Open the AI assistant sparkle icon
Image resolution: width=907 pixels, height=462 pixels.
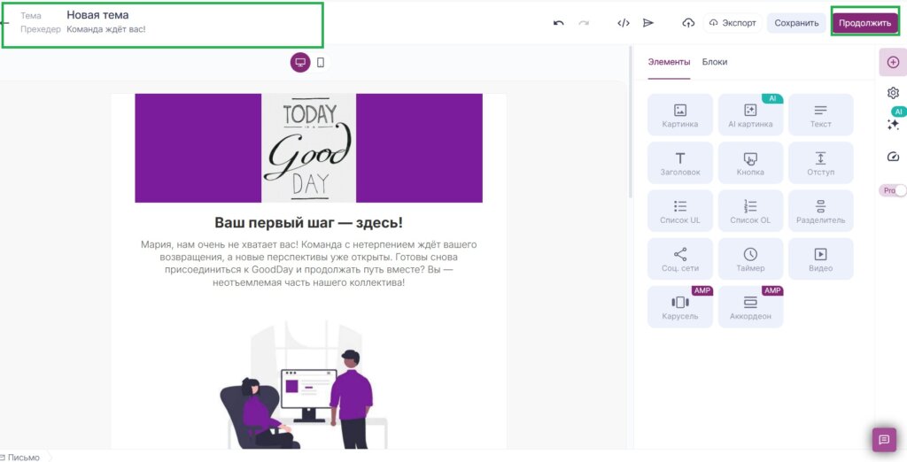[893, 125]
